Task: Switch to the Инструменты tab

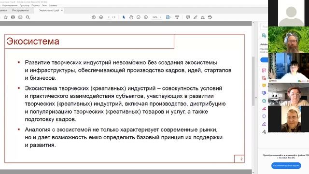Action: click(x=20, y=10)
